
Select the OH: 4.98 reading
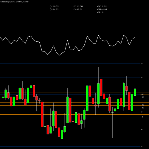coord(102,10)
